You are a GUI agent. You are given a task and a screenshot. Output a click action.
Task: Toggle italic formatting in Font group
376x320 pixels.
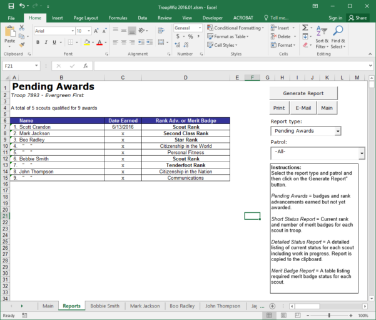[46, 43]
